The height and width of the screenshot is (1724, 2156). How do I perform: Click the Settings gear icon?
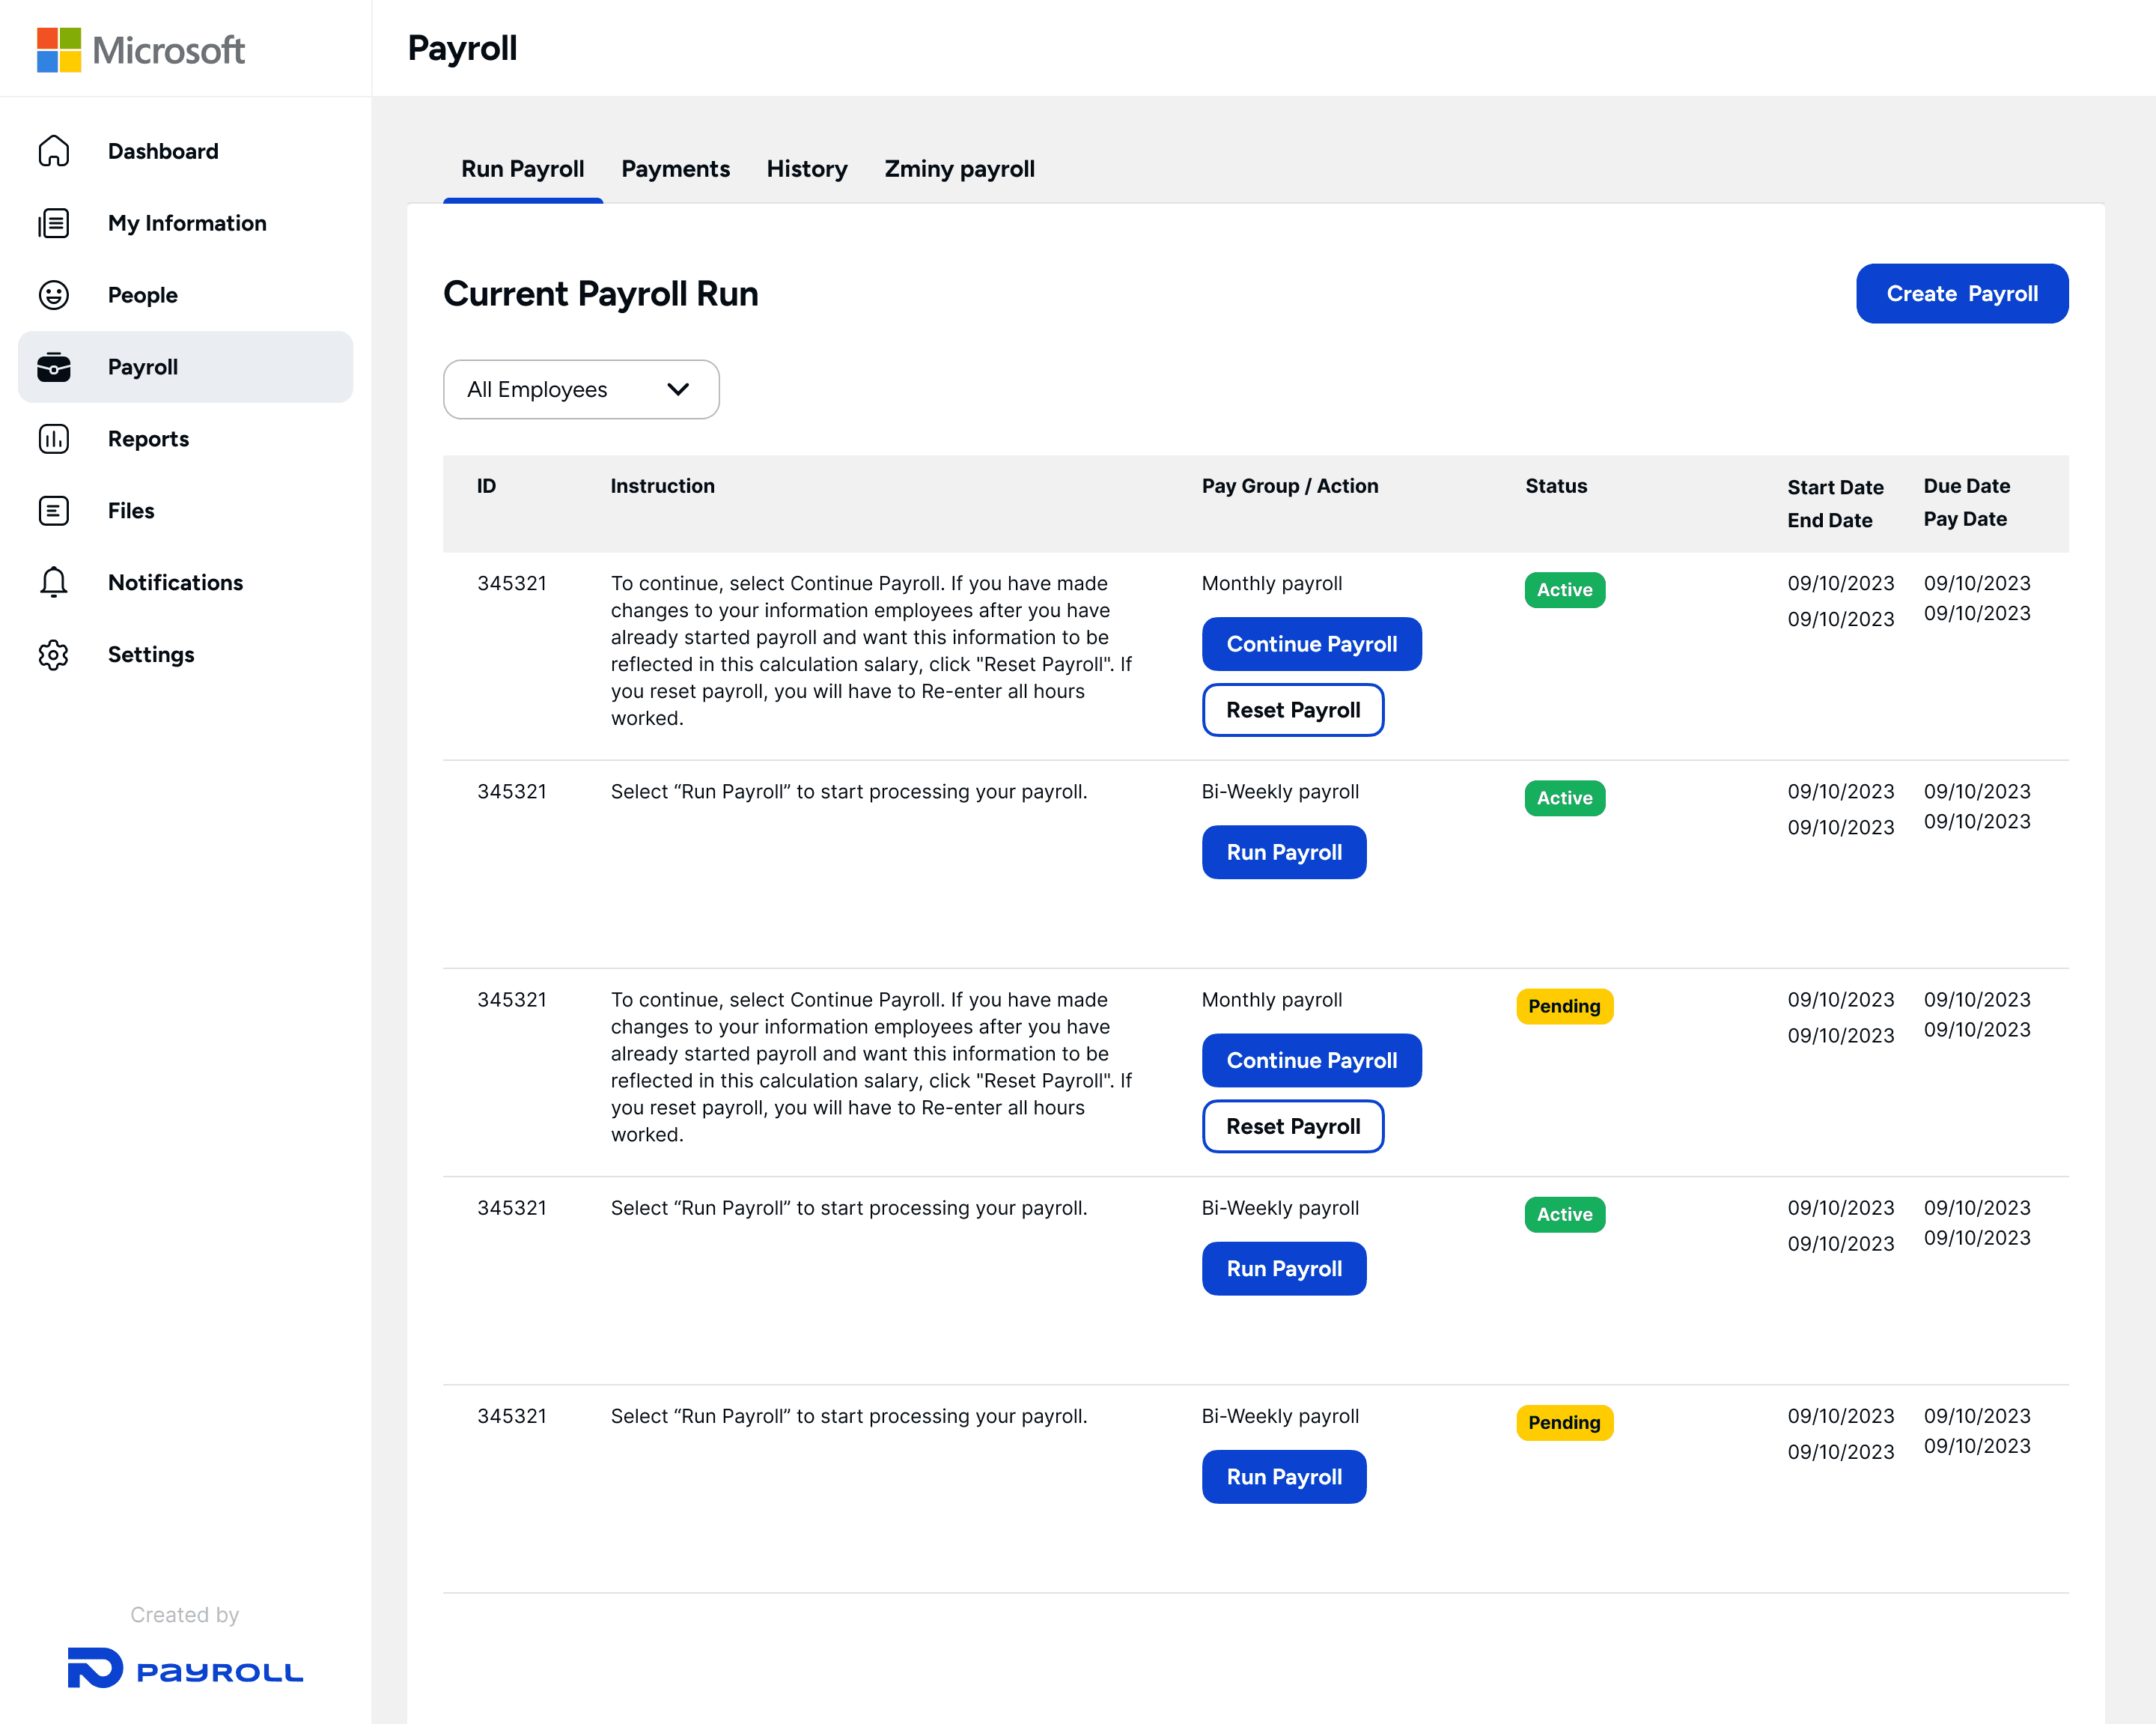click(x=54, y=655)
